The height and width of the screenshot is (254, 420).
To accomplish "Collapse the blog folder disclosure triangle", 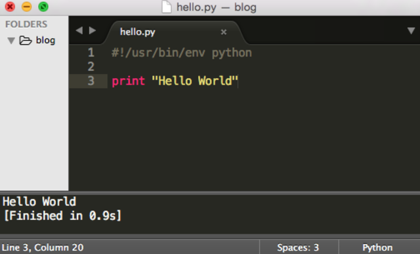I will point(11,41).
